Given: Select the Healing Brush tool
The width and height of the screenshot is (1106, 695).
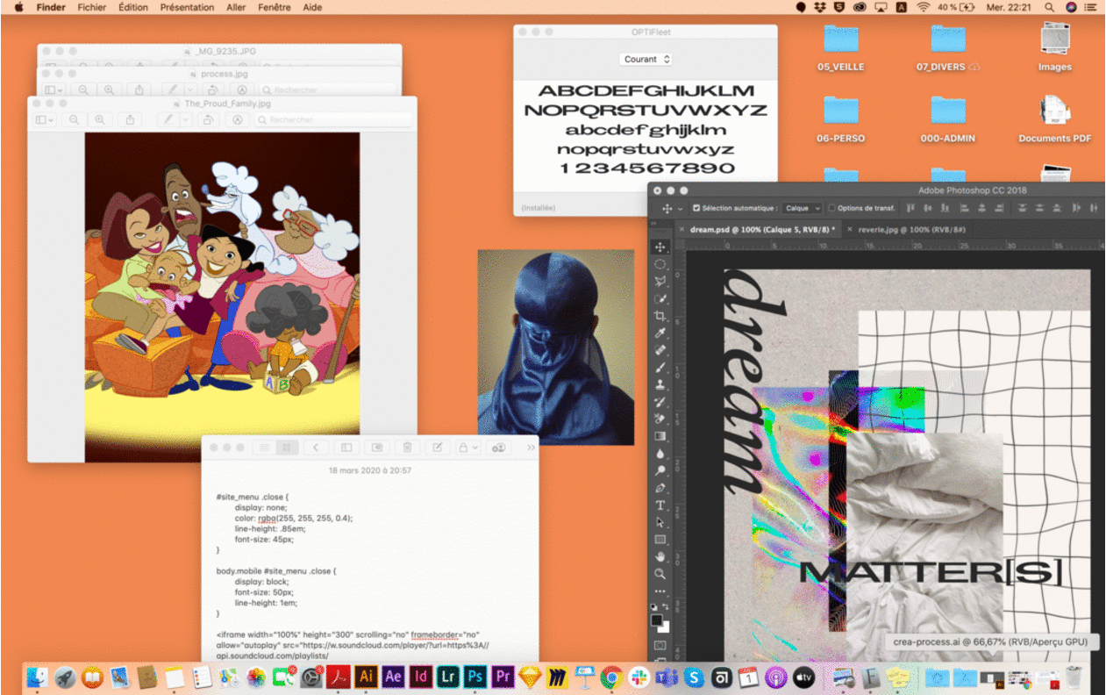Looking at the screenshot, I should [660, 350].
